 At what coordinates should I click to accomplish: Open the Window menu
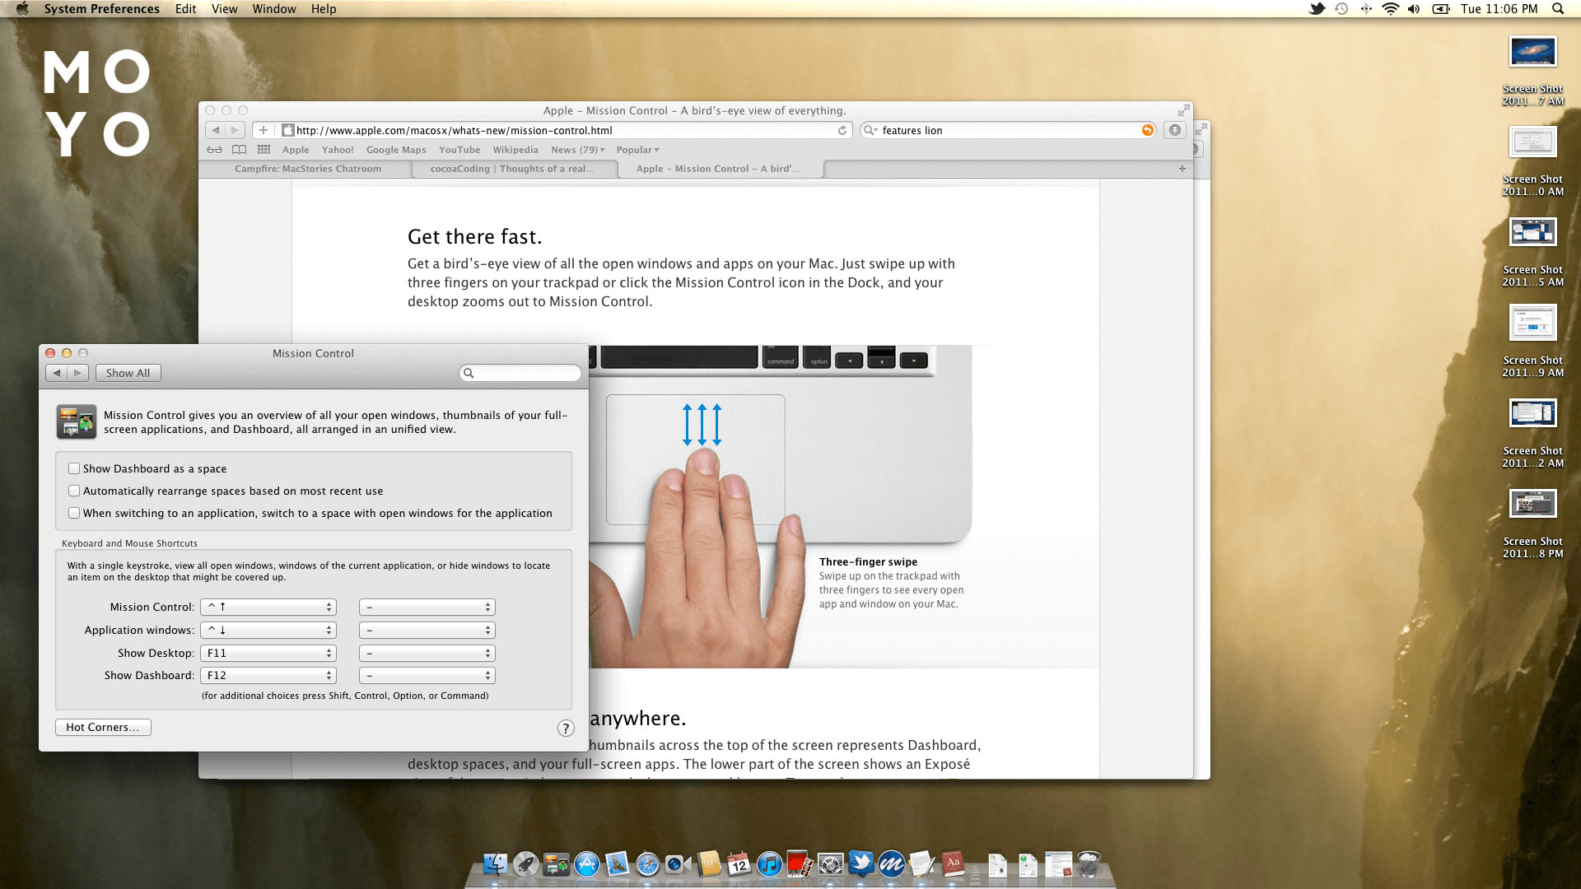click(x=274, y=9)
